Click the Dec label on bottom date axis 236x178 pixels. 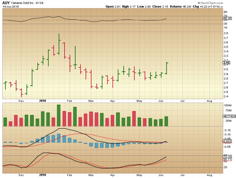tap(21, 175)
